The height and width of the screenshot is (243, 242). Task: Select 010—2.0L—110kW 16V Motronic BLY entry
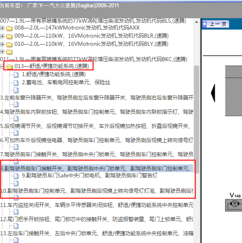[x=91, y=44]
